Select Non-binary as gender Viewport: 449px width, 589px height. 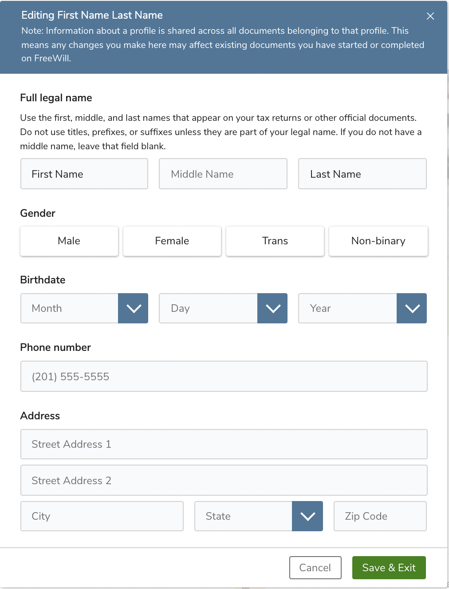click(x=378, y=241)
